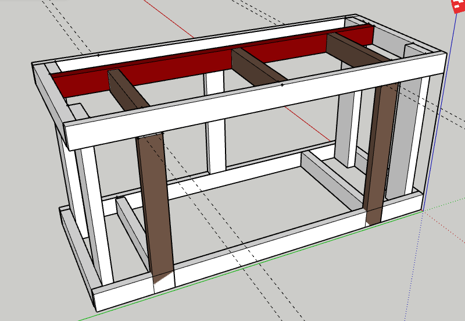Click the white front top rail of the frame
Viewport: 465px width, 321px height.
255,101
